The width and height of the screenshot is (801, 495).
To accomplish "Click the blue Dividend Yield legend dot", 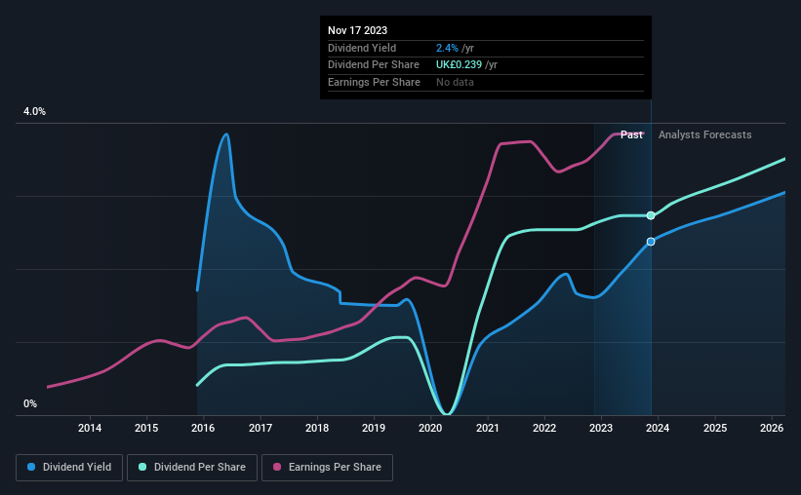I will coord(31,467).
